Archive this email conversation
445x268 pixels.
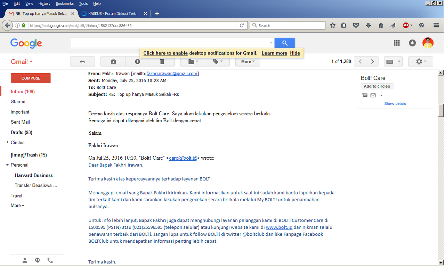(x=113, y=61)
